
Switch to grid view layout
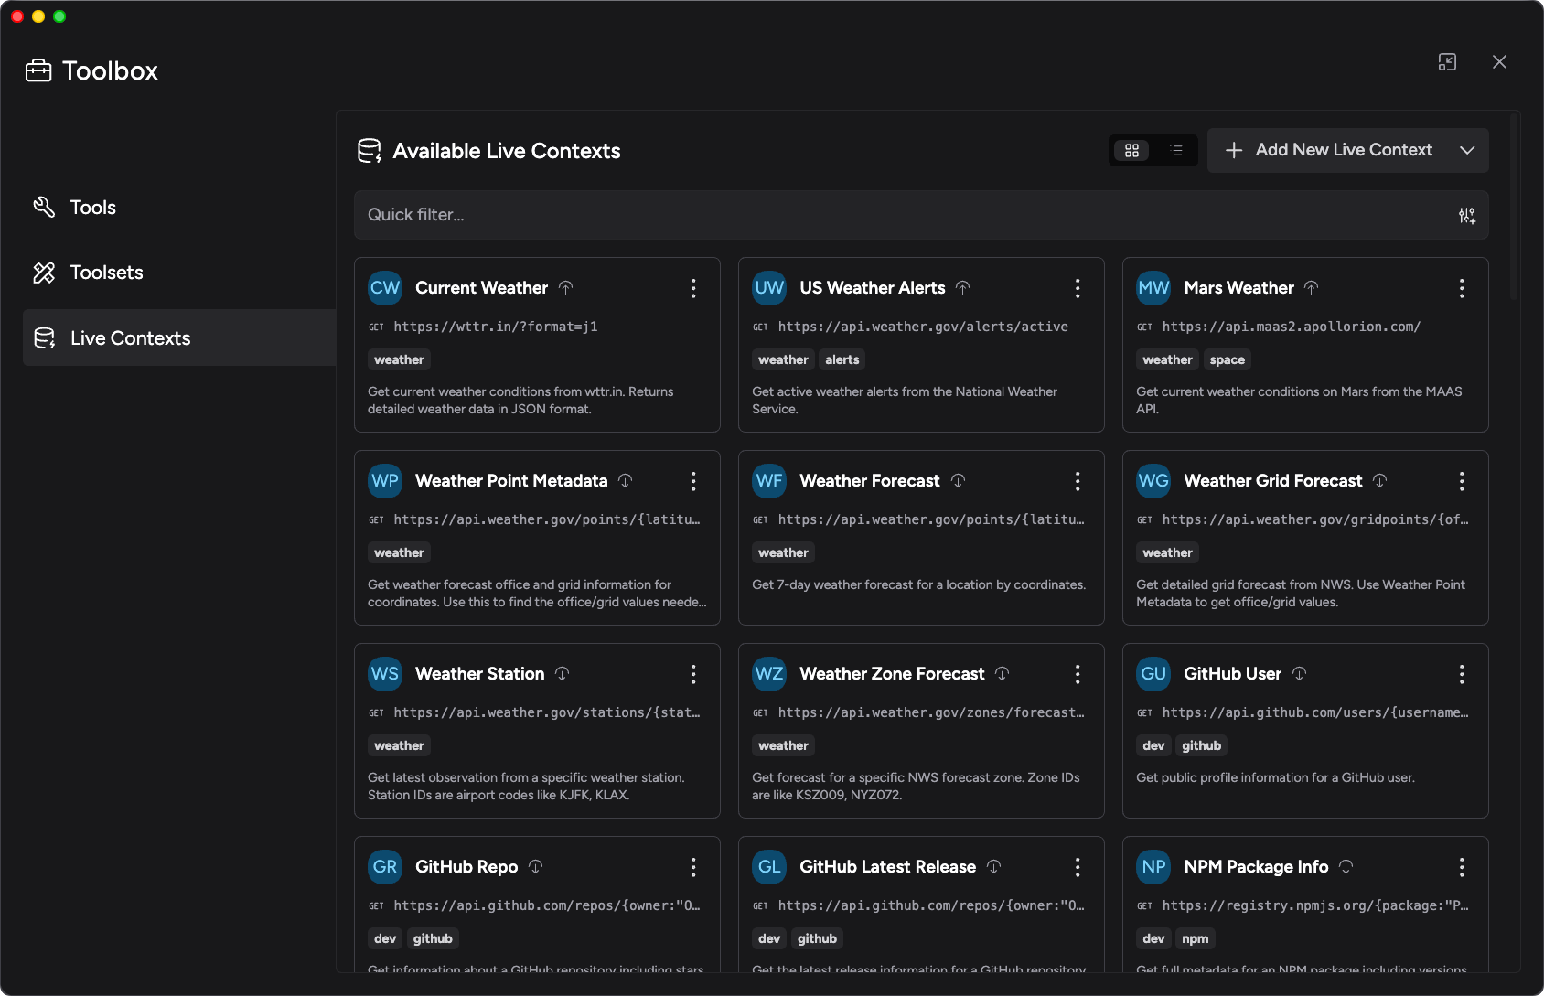[1131, 151]
